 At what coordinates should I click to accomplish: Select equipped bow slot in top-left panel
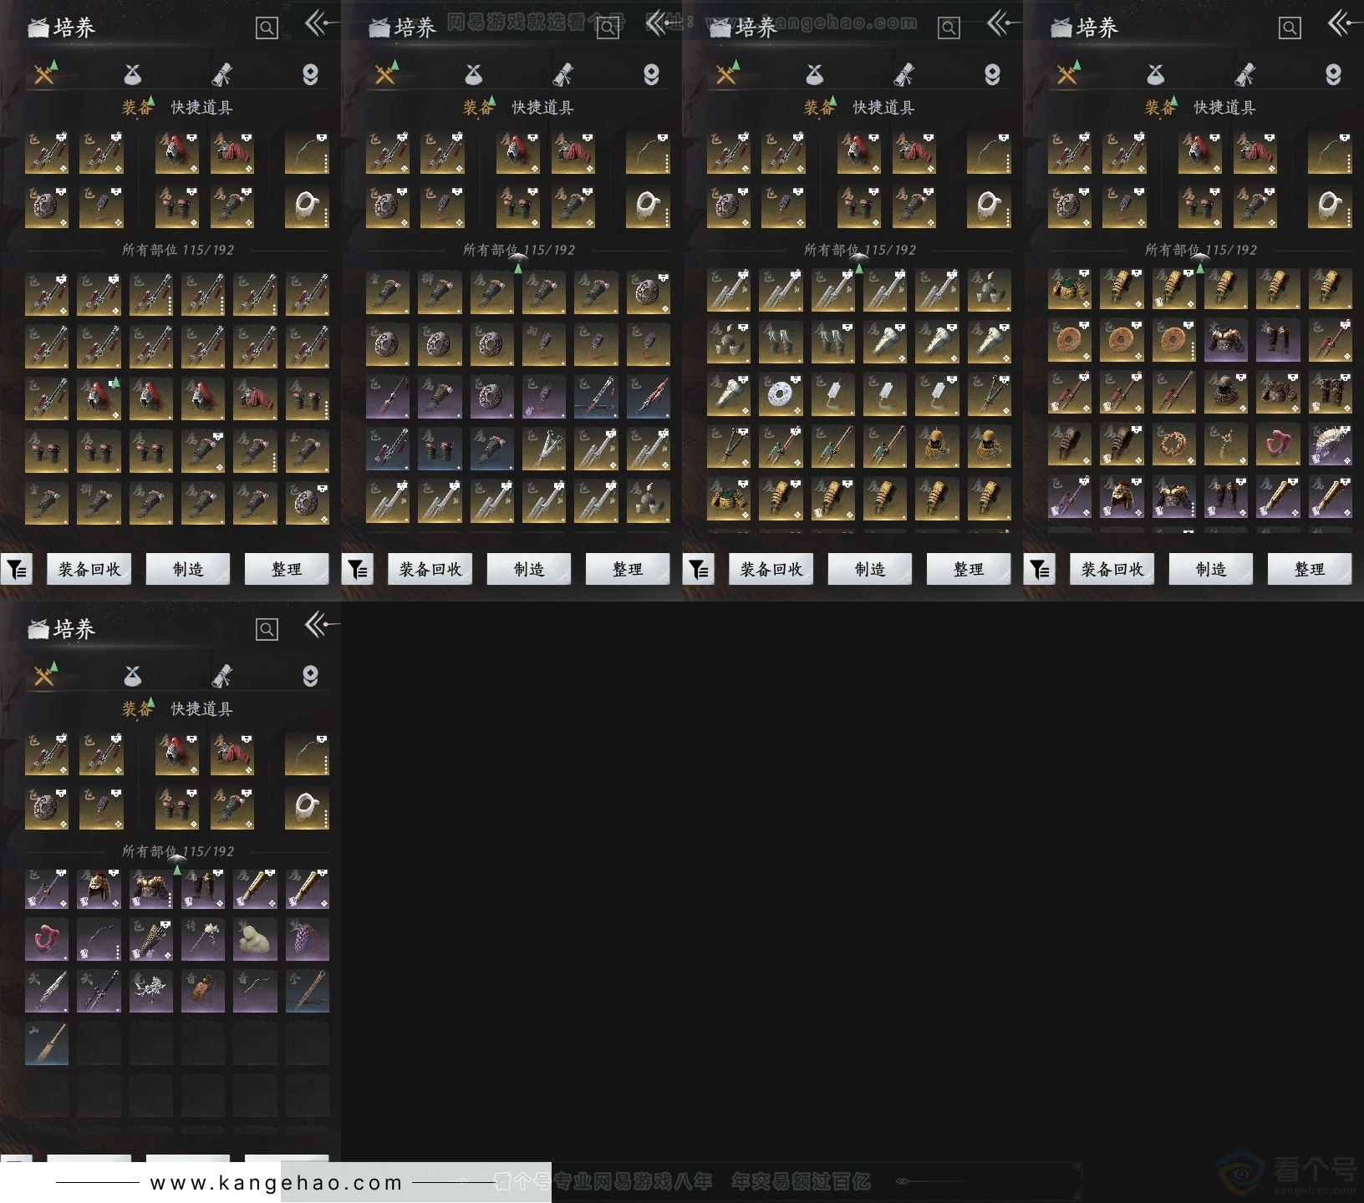[307, 153]
